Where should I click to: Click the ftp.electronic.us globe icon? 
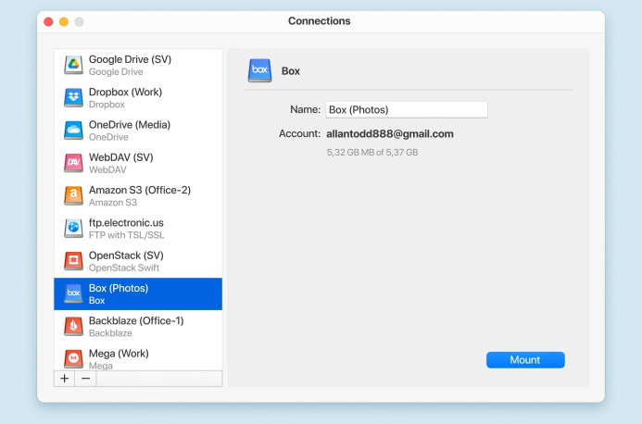(74, 229)
